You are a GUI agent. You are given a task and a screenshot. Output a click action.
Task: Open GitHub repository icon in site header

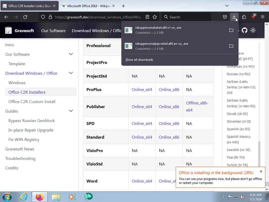tap(245, 31)
